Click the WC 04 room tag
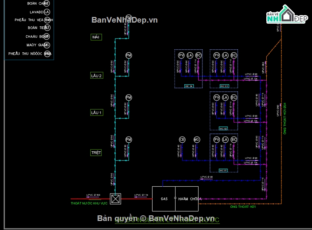The width and height of the screenshot is (312, 230). (x=188, y=86)
